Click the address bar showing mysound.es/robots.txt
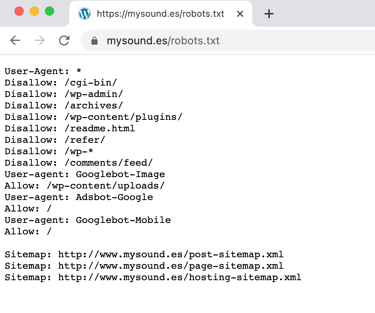This screenshot has width=375, height=313. pyautogui.click(x=228, y=40)
